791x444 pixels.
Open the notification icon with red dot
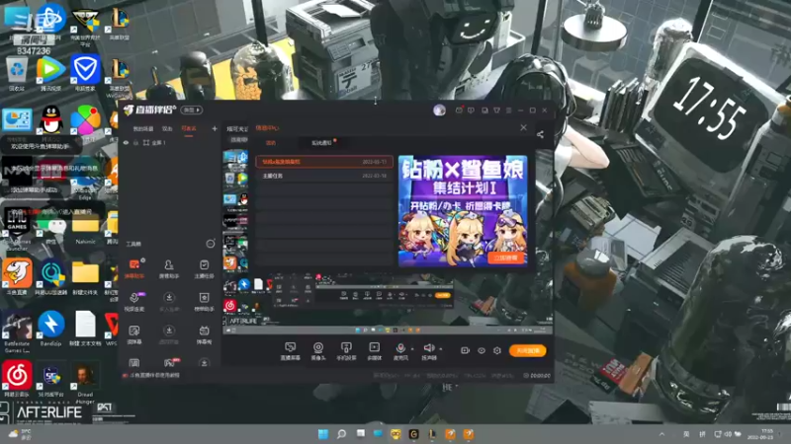coord(459,110)
